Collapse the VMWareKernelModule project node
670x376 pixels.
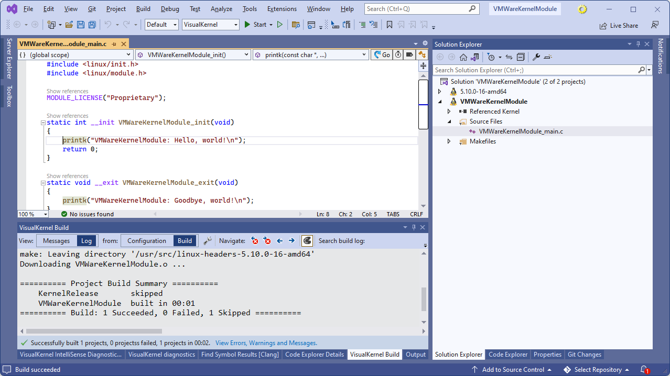click(x=440, y=102)
